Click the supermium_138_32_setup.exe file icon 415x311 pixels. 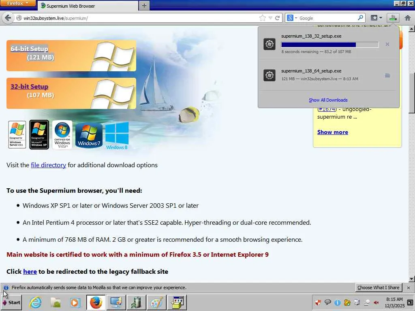[x=270, y=44]
